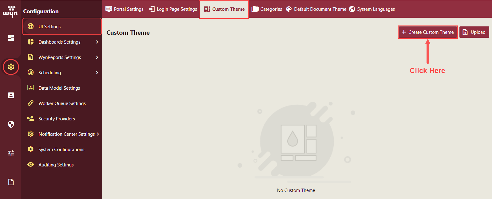Open the document icon in left rail
Viewport: 492px width, 199px height.
(11, 182)
